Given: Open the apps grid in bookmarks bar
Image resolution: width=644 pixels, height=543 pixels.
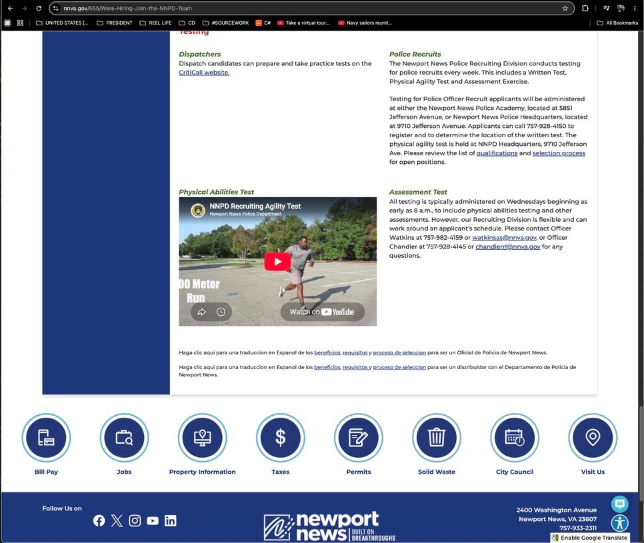Looking at the screenshot, I should pos(20,23).
